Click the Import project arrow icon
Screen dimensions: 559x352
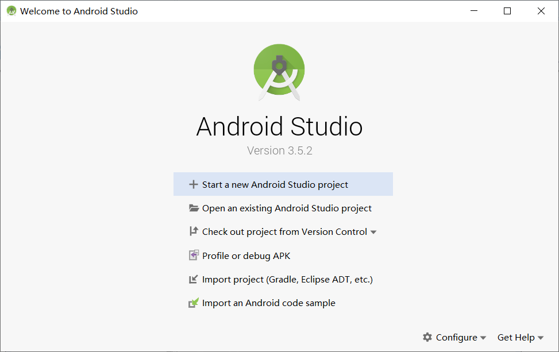click(193, 279)
